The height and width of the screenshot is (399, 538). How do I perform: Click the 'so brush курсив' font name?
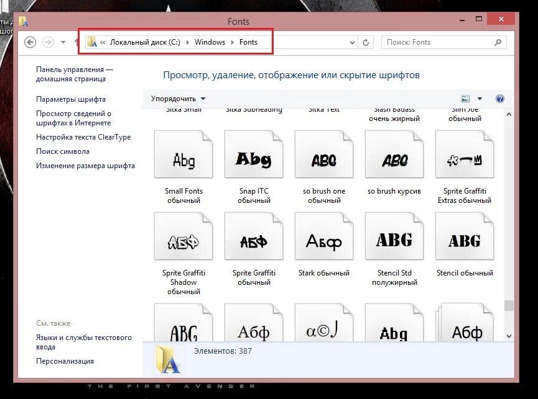[394, 191]
